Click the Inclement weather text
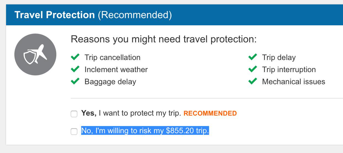This screenshot has height=153, width=343. point(116,70)
